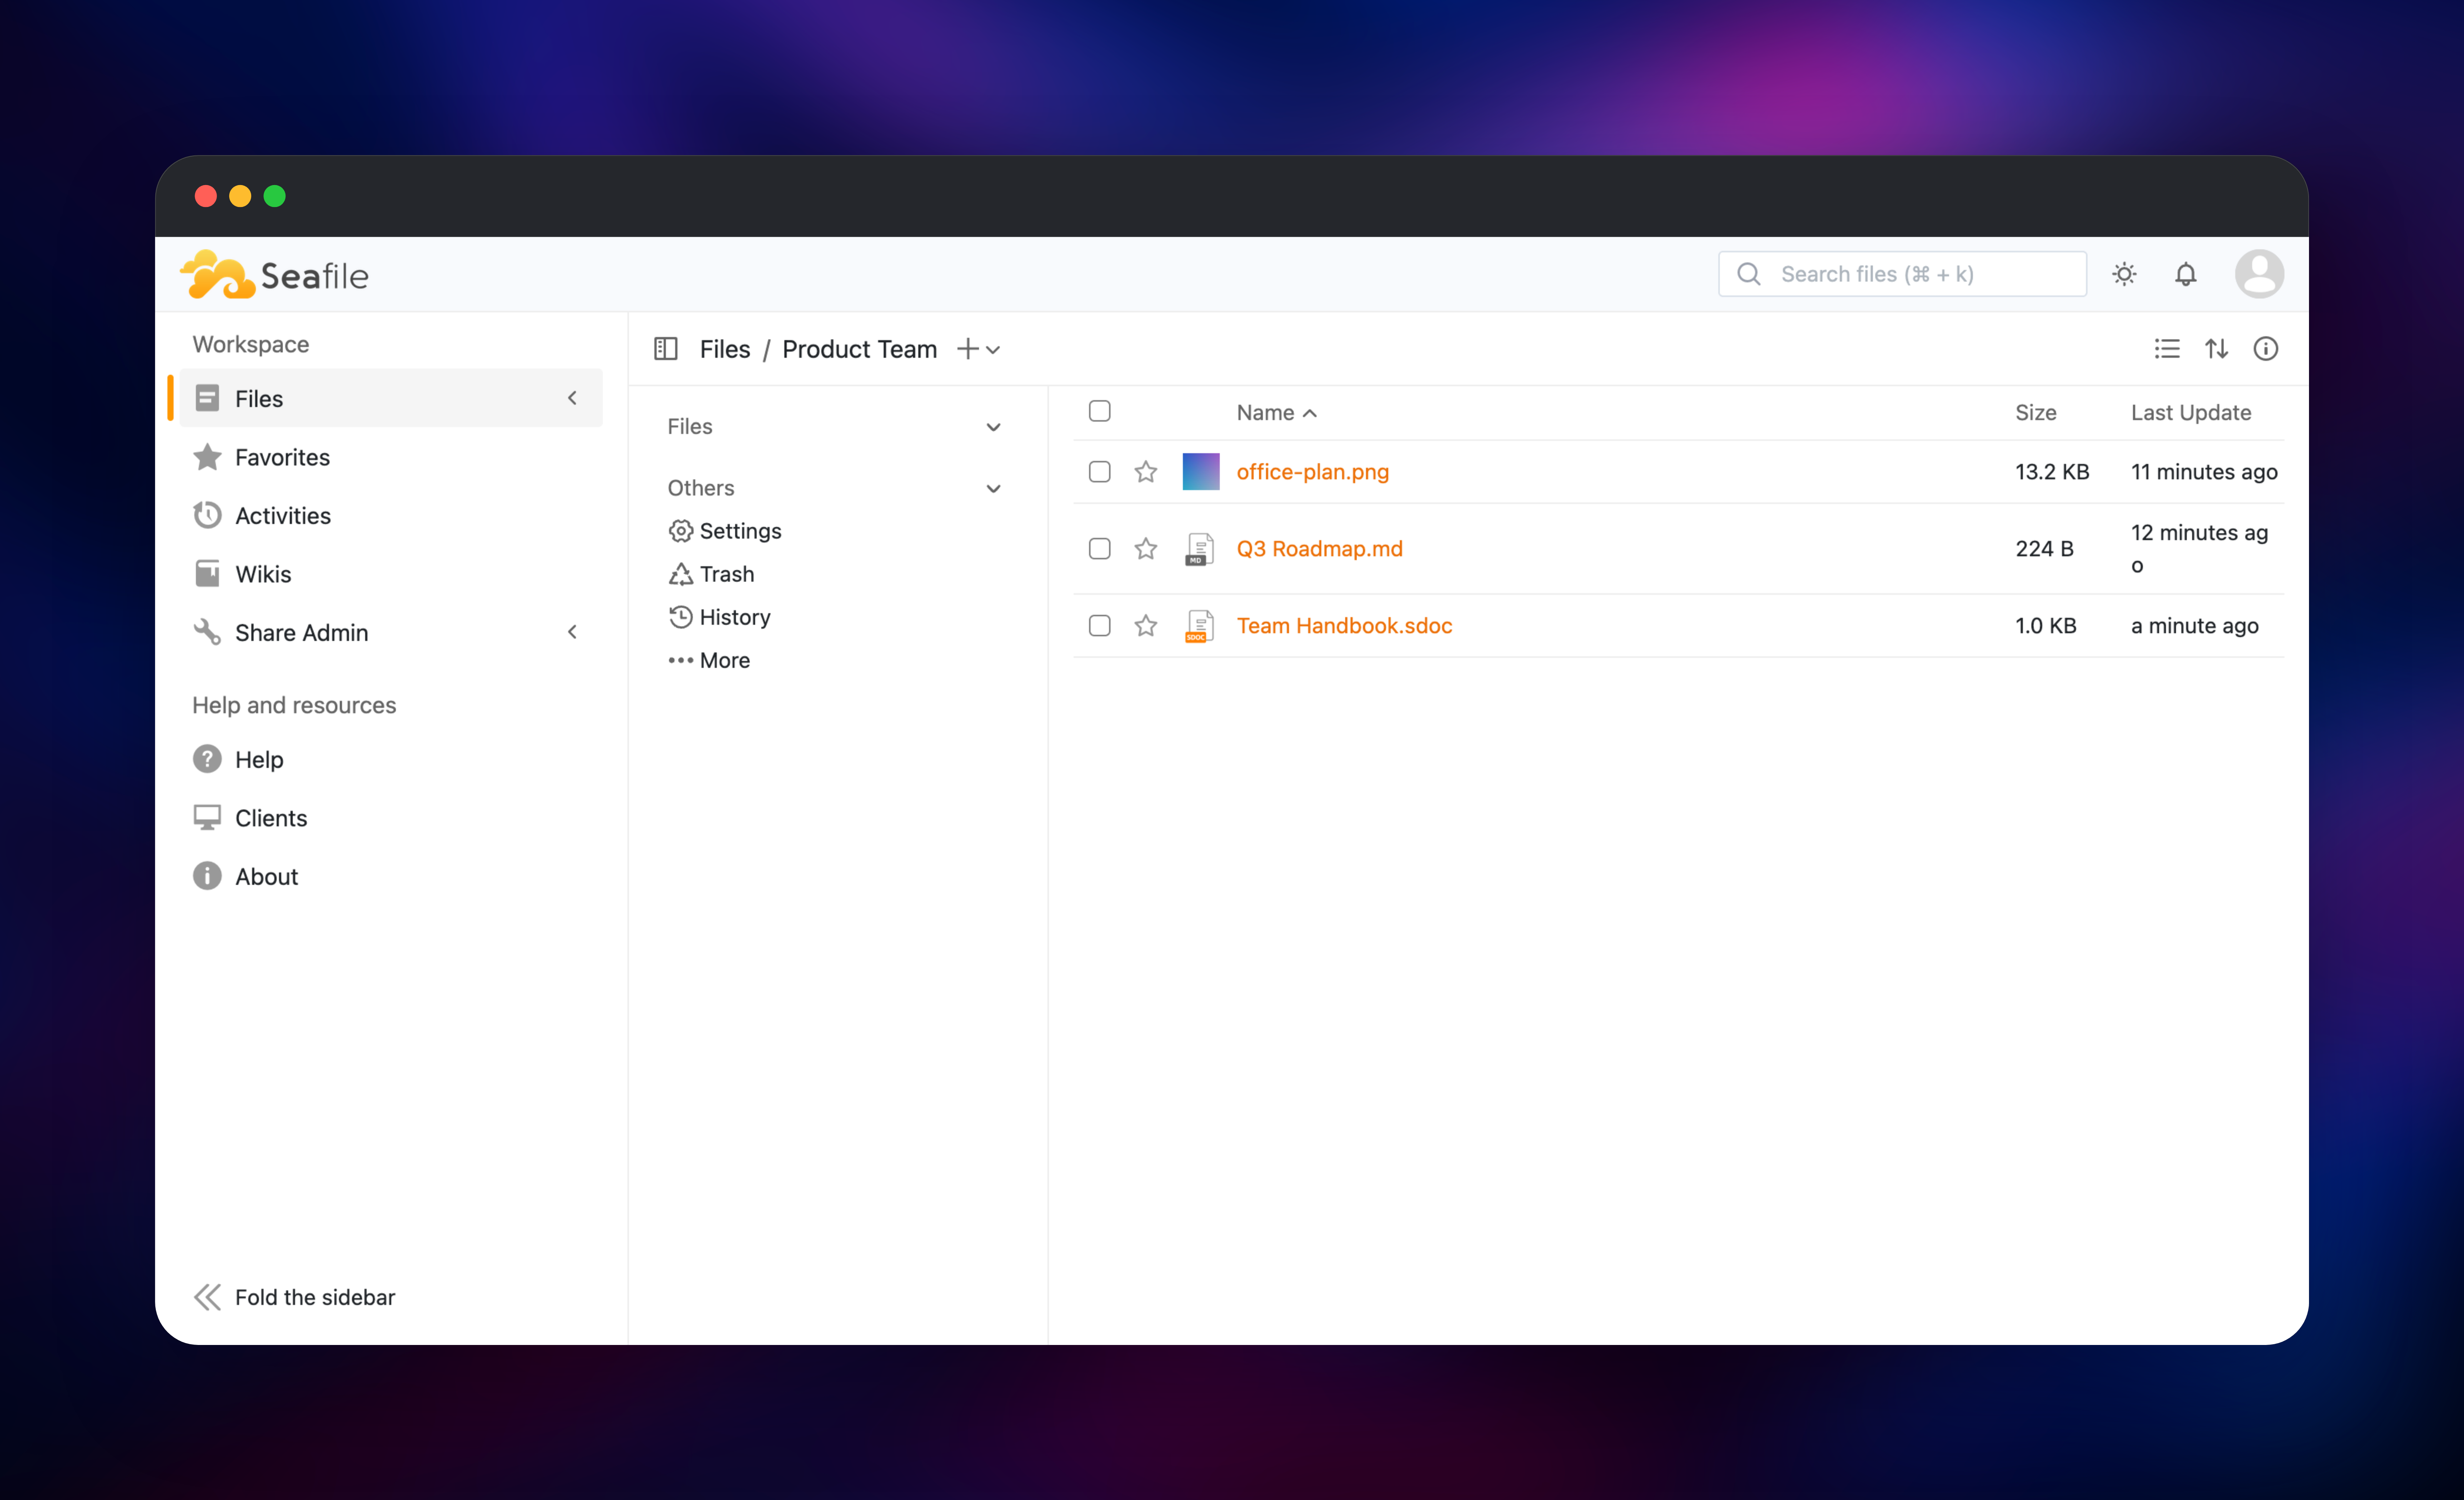The width and height of the screenshot is (2464, 1500).
Task: Show library details with info icon
Action: pos(2265,349)
